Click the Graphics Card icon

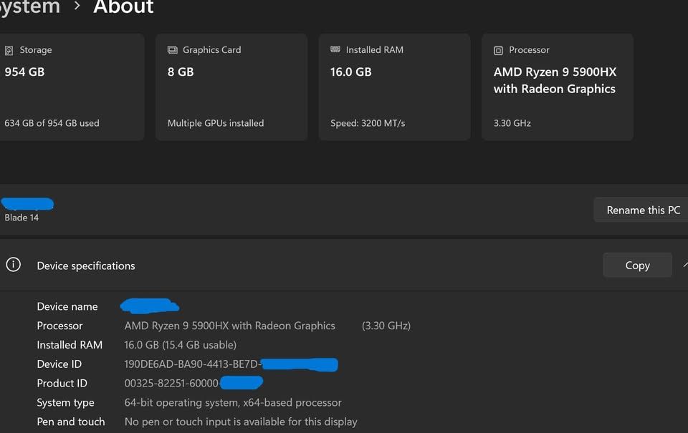(x=173, y=50)
